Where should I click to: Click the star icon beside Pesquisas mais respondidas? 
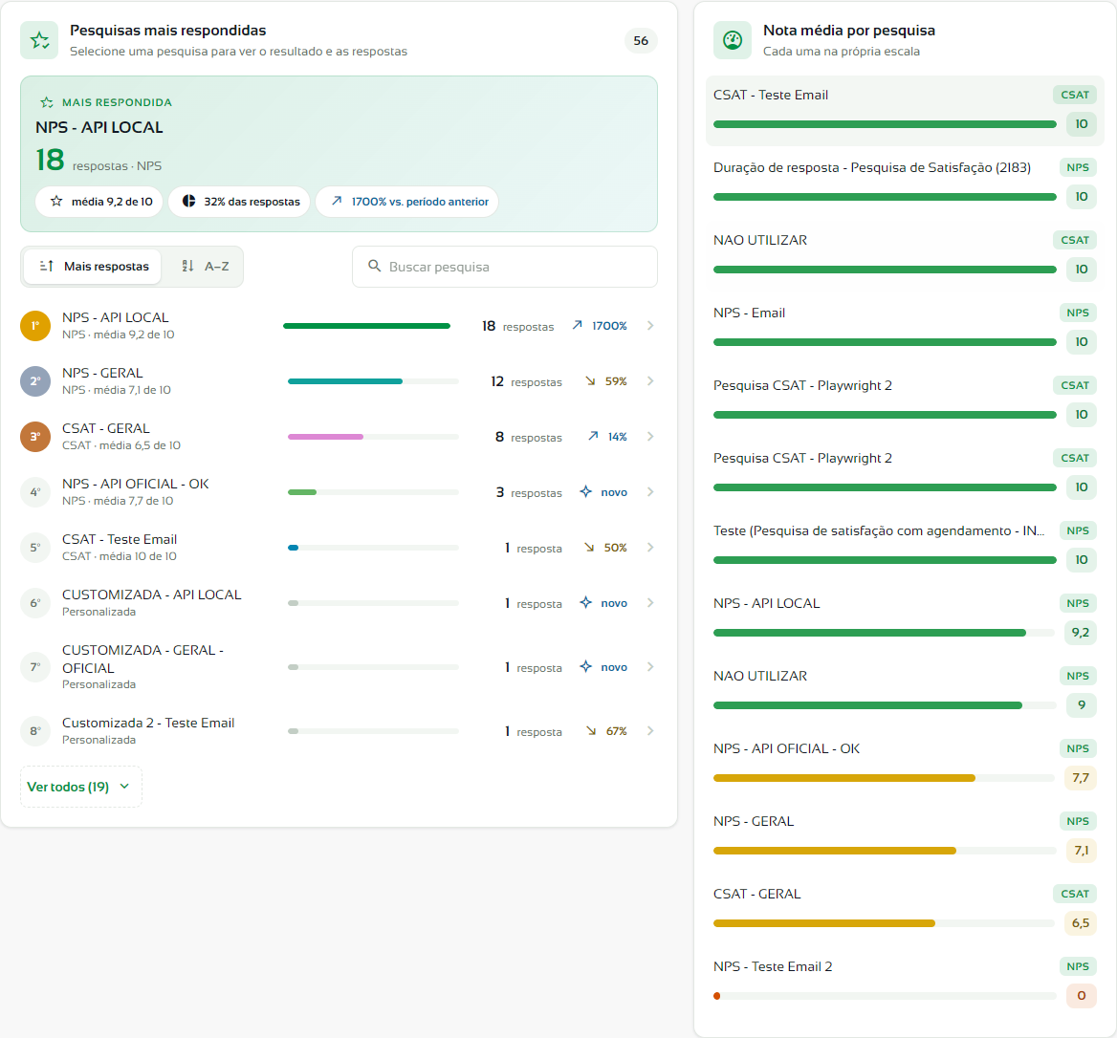(39, 40)
